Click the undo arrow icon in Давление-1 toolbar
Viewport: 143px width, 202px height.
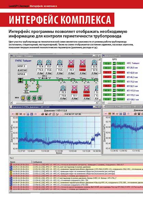(x=13, y=114)
